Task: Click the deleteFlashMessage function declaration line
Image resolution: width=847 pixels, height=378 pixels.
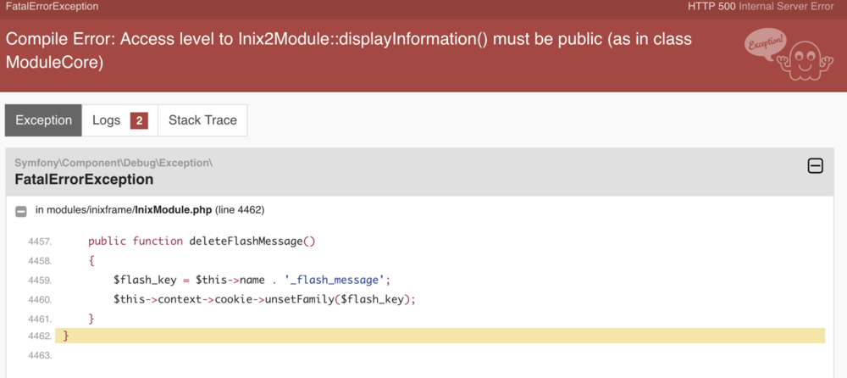Action: tap(202, 242)
